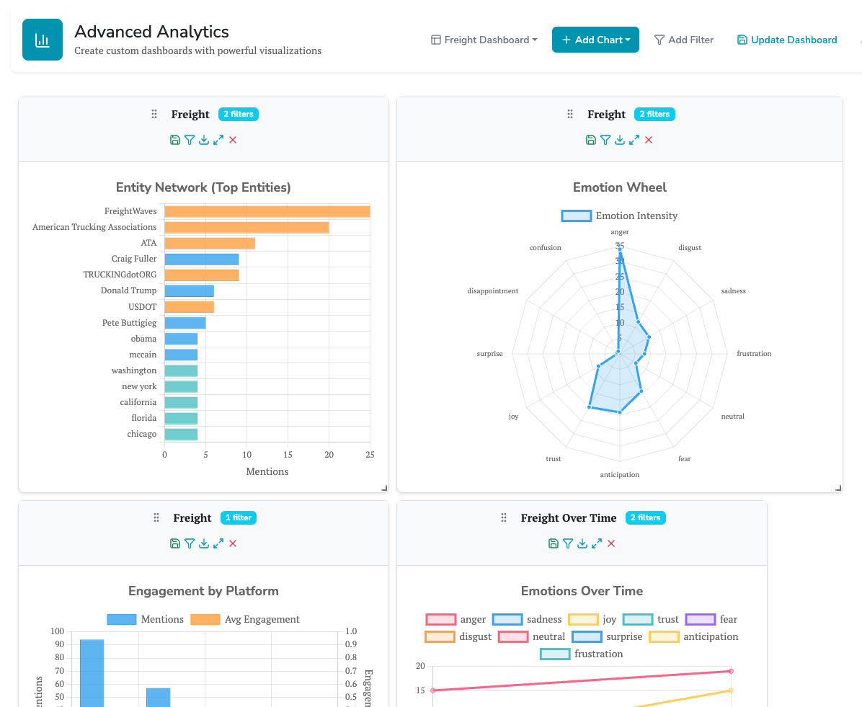Toggle Avg Engagement legend series
Screen dimensions: 862x707
pyautogui.click(x=205, y=619)
